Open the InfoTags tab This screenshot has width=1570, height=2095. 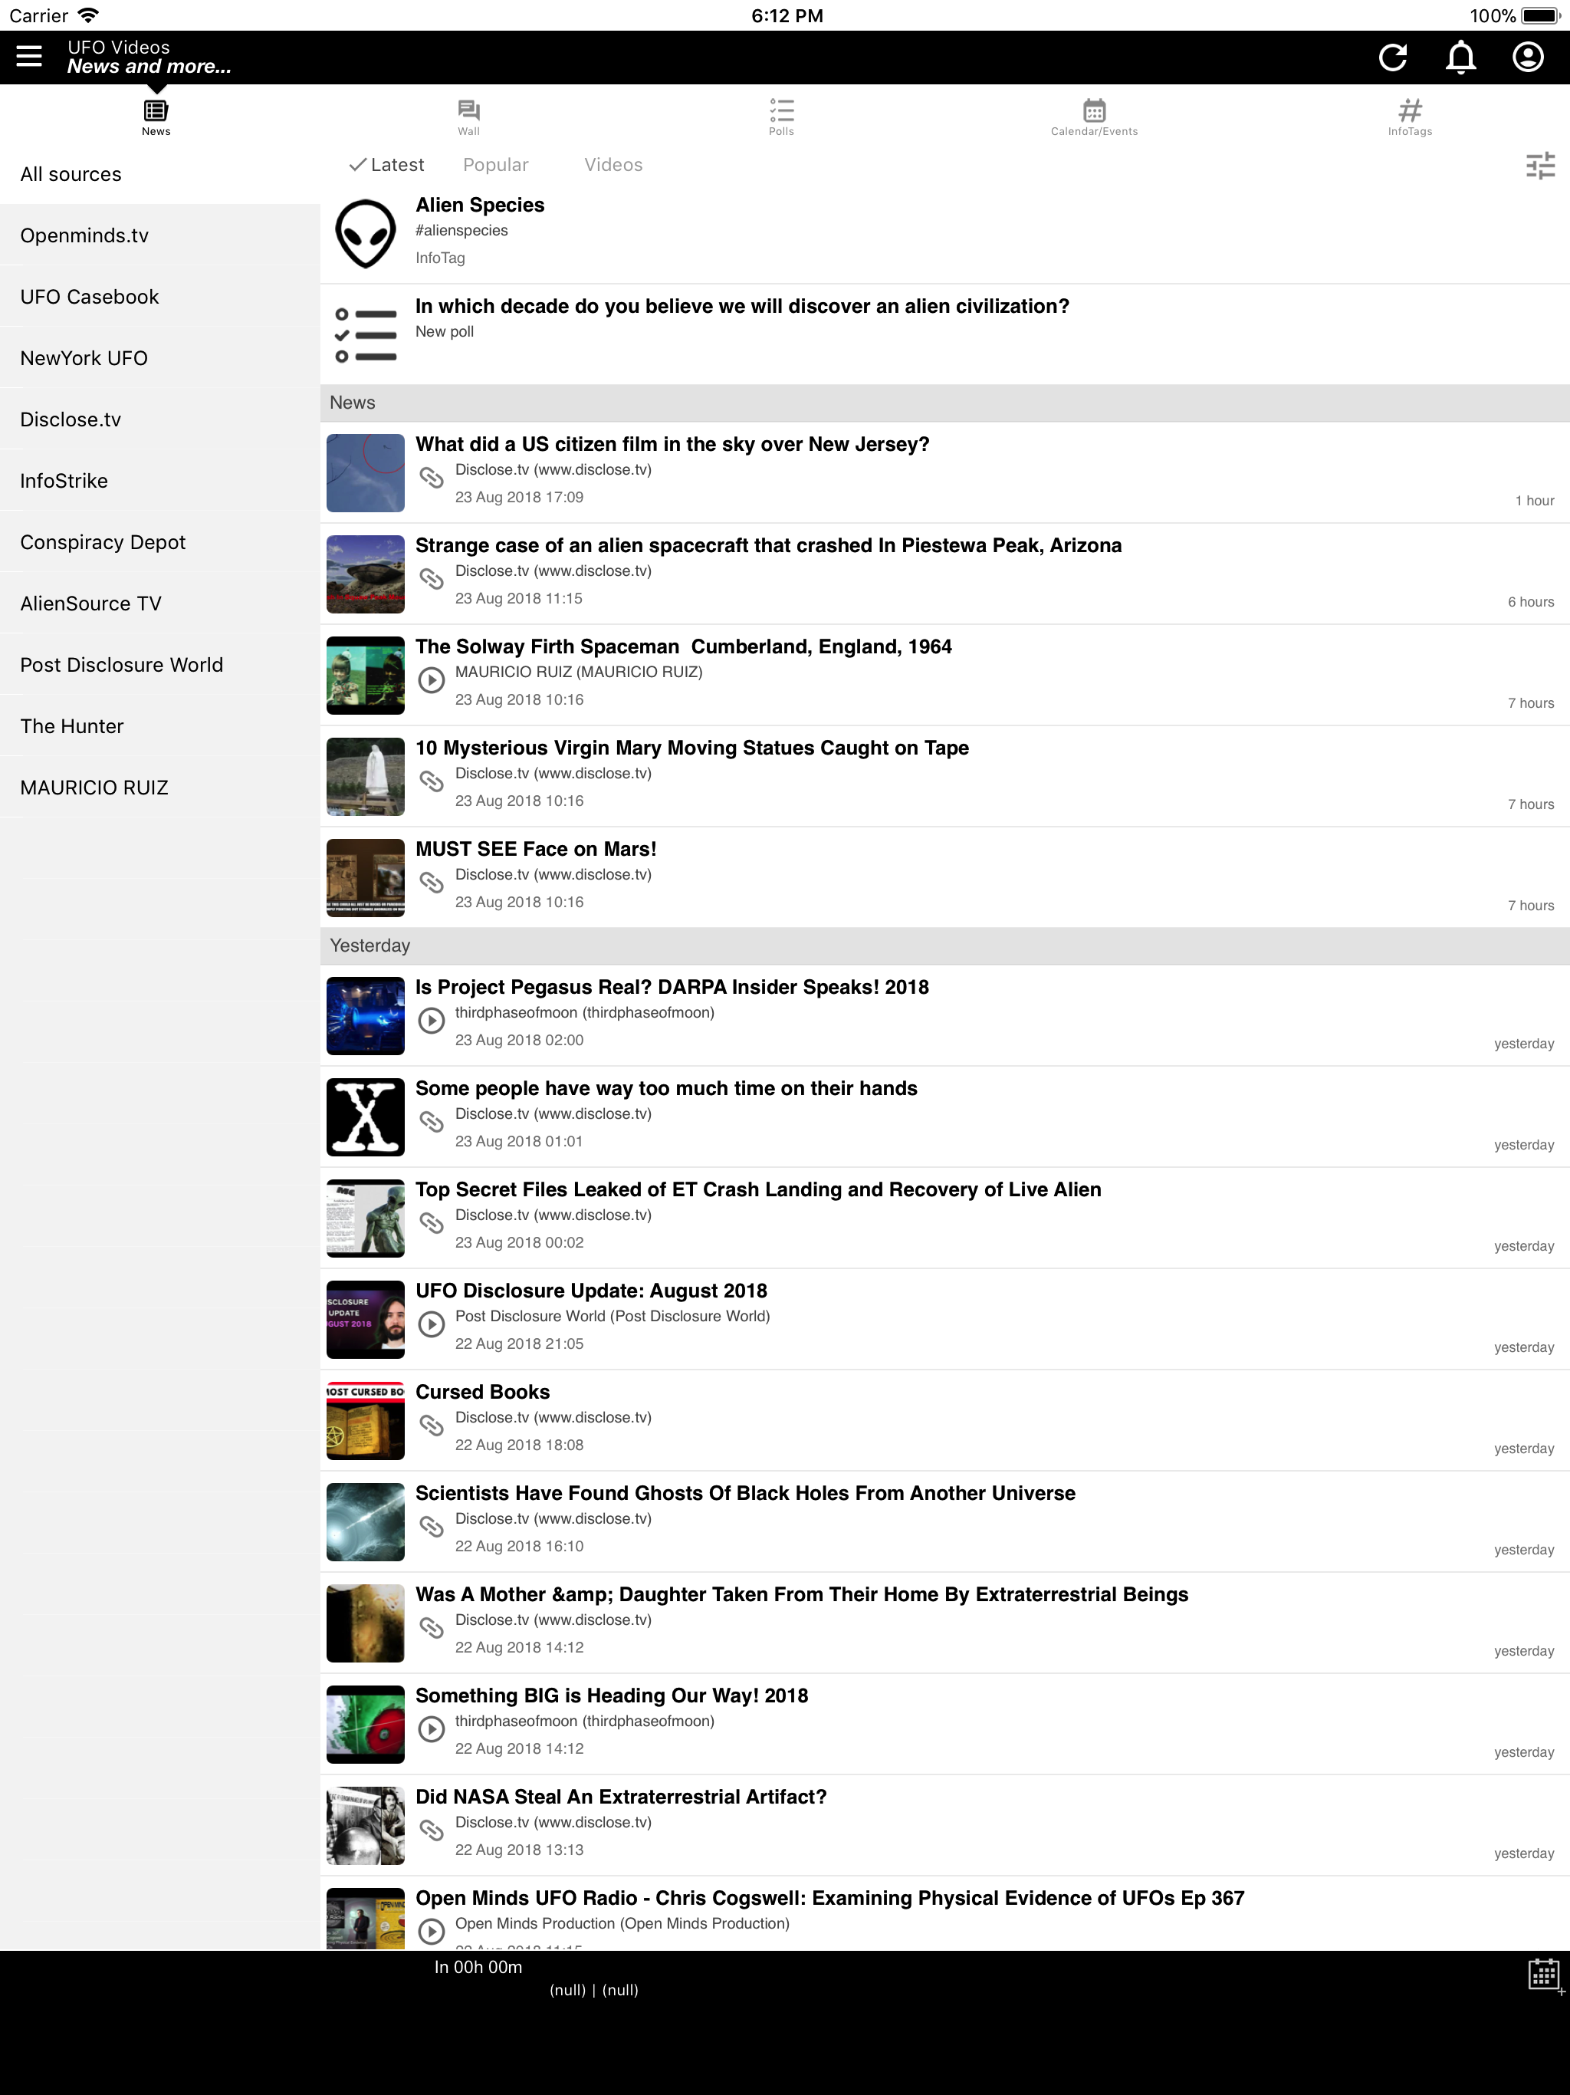click(1410, 117)
